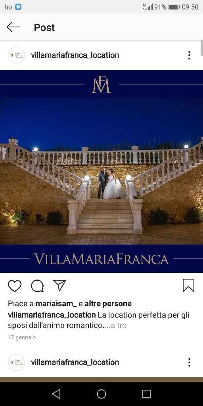
Task: Tap the back arrow in the Post header
Action: (x=13, y=27)
